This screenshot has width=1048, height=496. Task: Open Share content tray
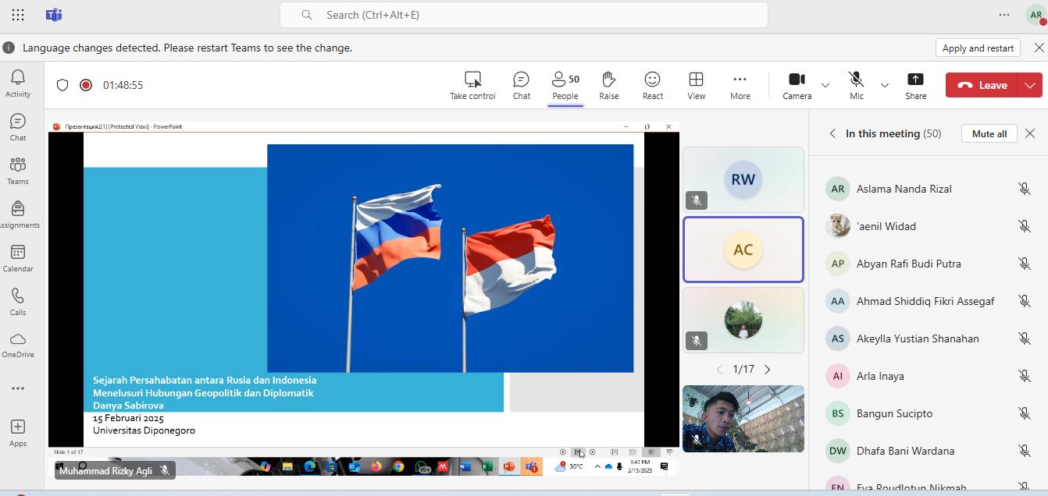coord(915,85)
